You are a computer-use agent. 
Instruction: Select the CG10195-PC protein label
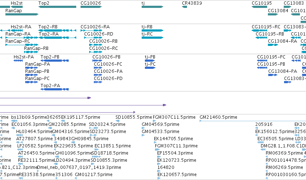click(271, 57)
